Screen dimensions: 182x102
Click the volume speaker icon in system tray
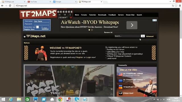[x=164, y=99]
